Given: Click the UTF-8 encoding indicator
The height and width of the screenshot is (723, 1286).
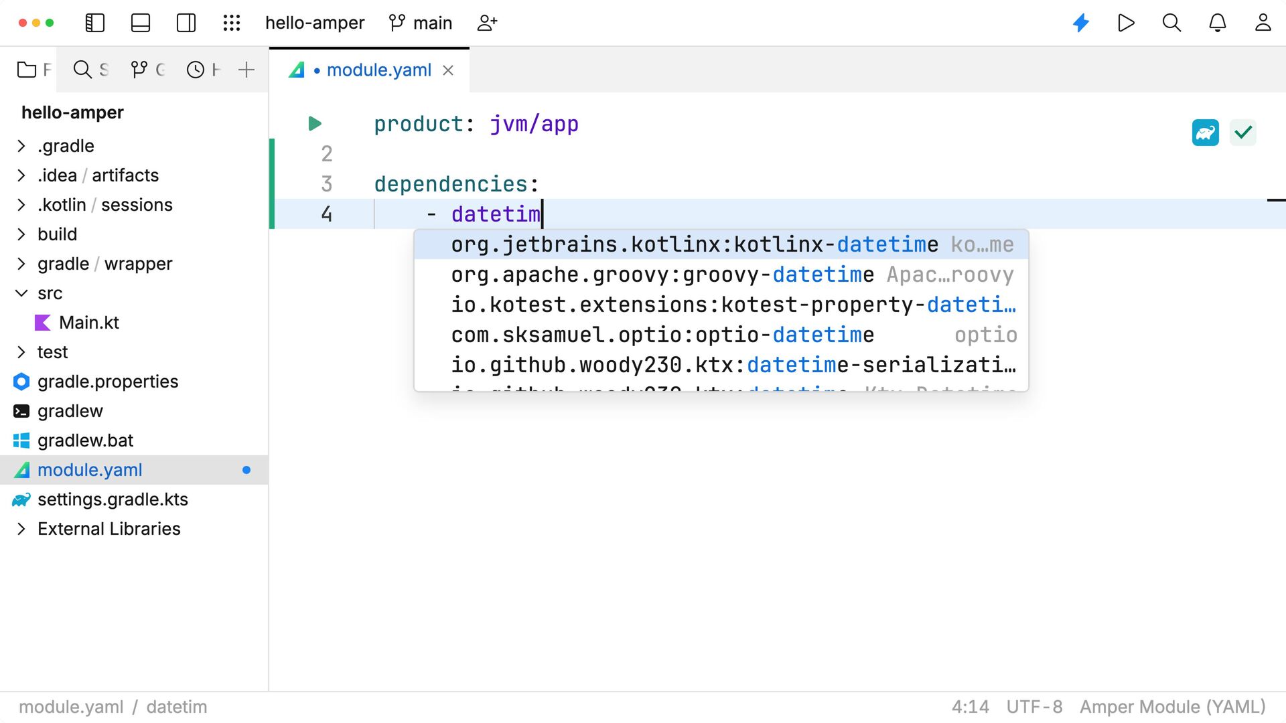Looking at the screenshot, I should 1034,707.
